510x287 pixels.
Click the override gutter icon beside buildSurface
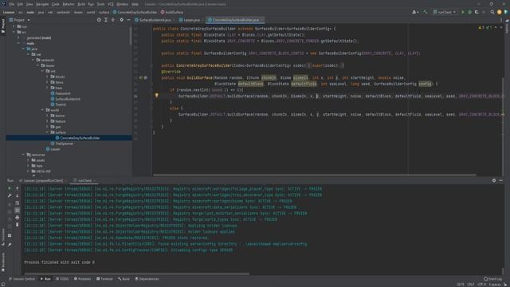coord(141,78)
